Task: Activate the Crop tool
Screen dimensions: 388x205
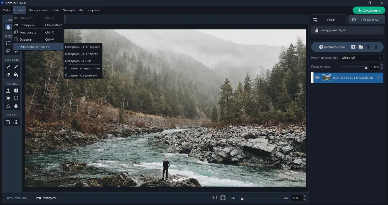Action: point(8,122)
